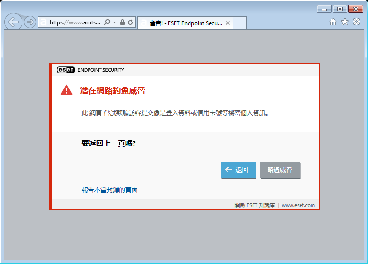Screen dimensions: 368x264
Task: Close the browser window
Action: pyautogui.click(x=356, y=9)
